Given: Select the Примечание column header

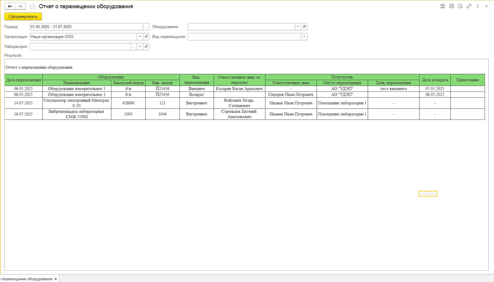Looking at the screenshot, I should coord(468,80).
